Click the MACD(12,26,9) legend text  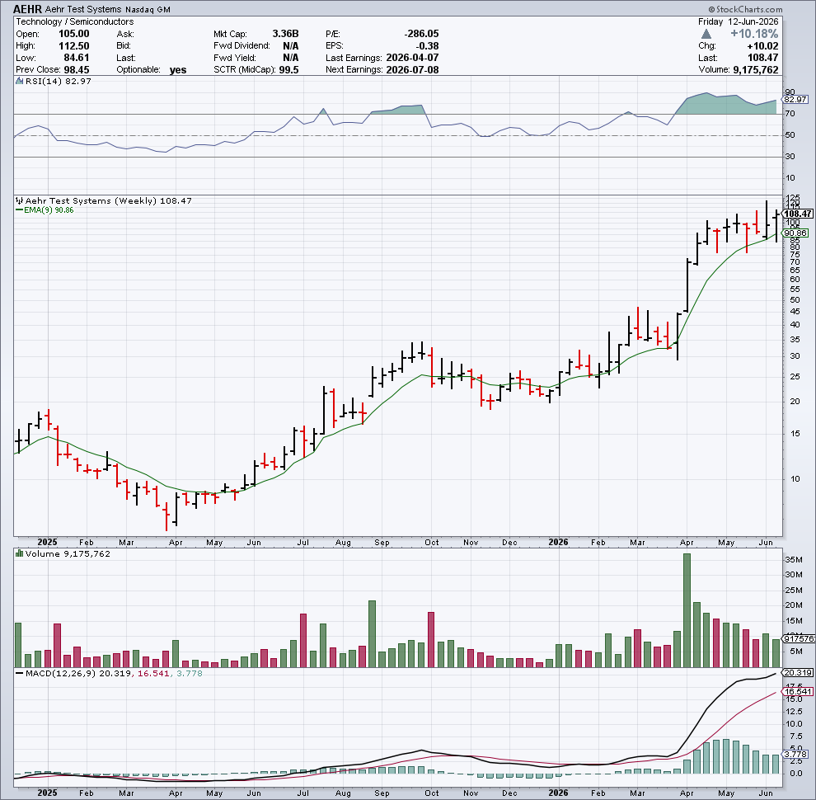(x=61, y=674)
